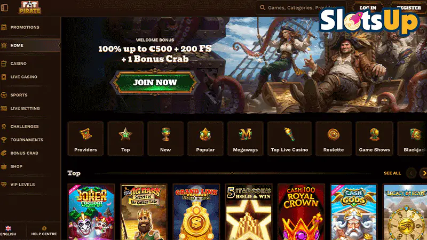The image size is (427, 240).
Task: Open English language selector
Action: (8, 231)
